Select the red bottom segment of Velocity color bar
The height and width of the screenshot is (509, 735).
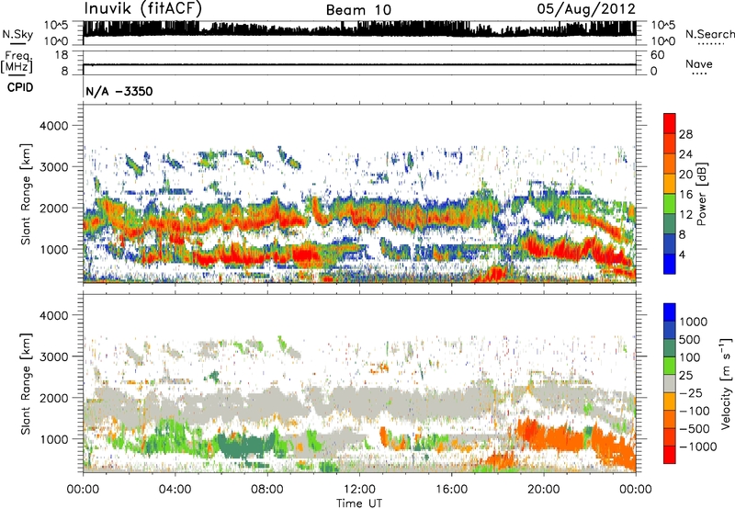670,455
